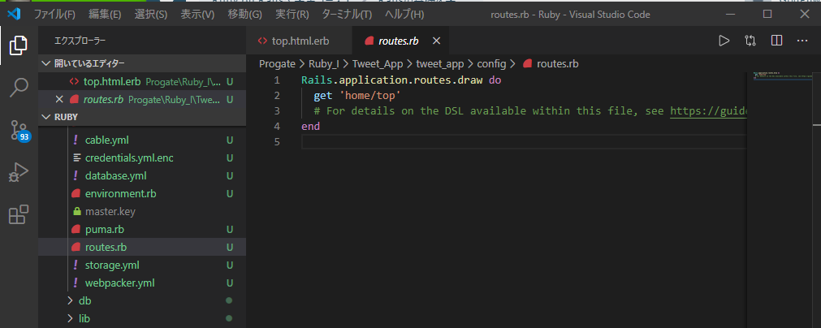Viewport: 821px width, 328px height.
Task: Click the 'end' keyword on line 4
Action: pos(310,127)
